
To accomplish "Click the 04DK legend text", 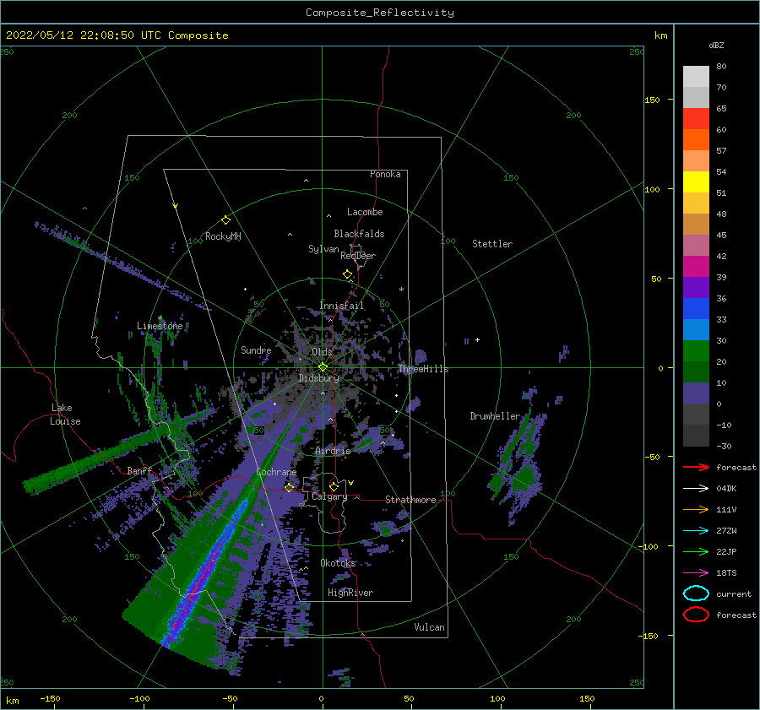I will point(726,488).
